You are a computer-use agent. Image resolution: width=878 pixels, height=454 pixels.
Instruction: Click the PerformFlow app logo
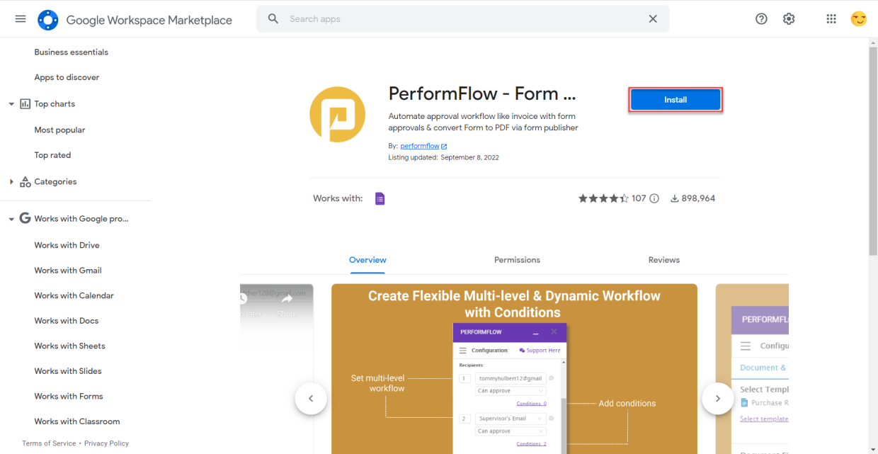click(x=338, y=114)
